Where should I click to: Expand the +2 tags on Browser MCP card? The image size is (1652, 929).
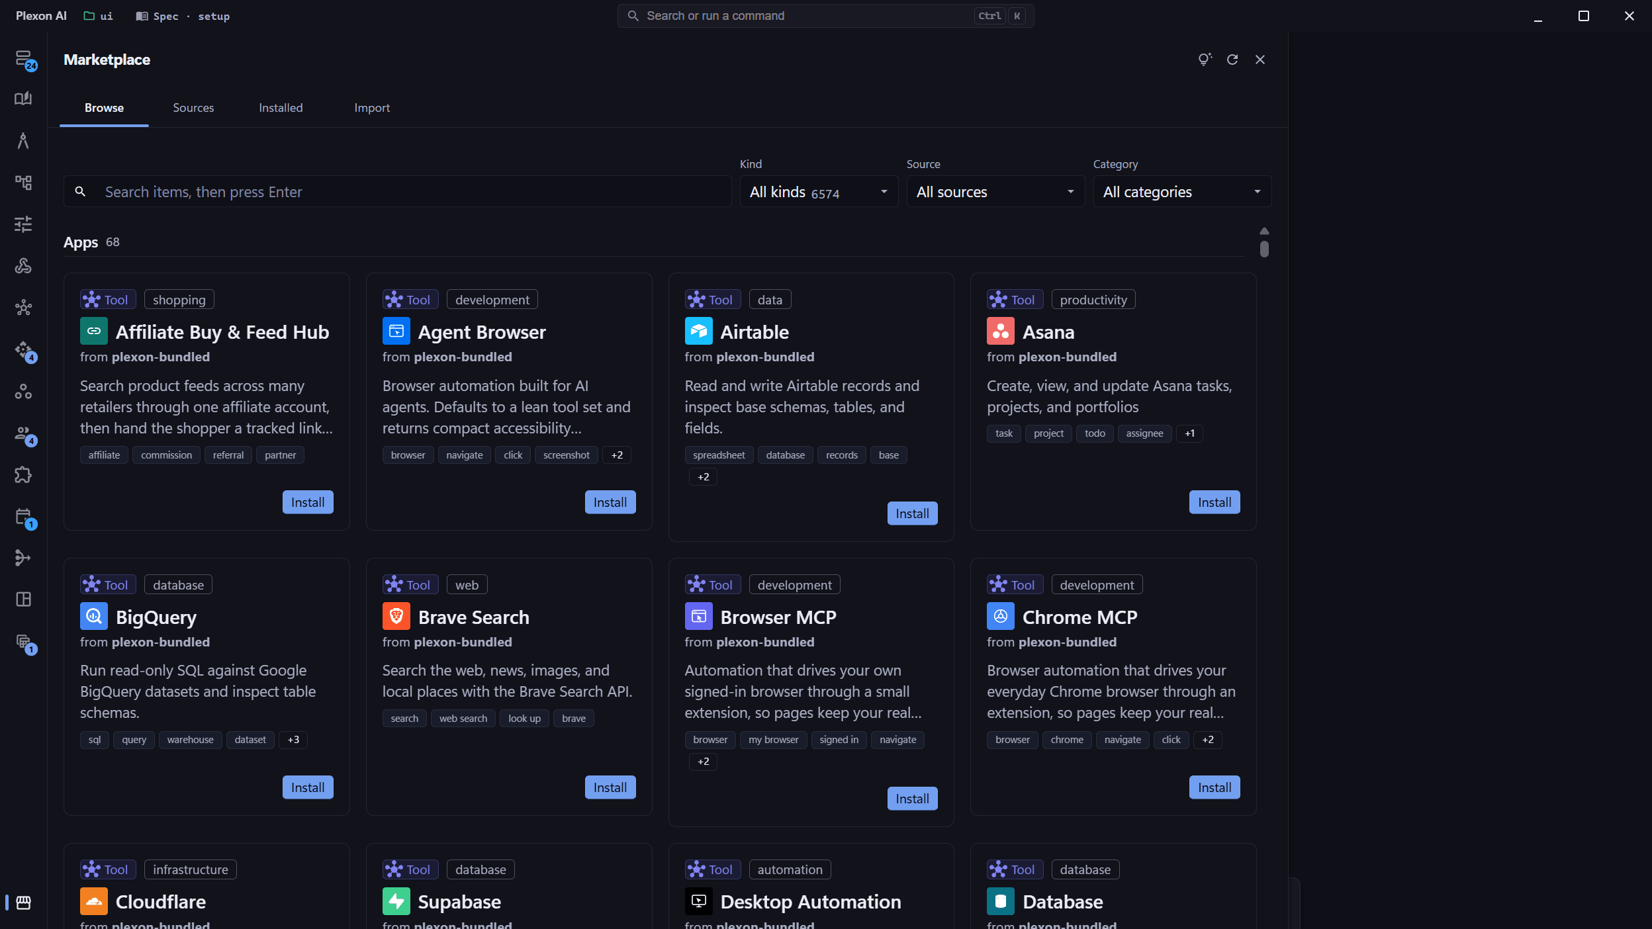coord(703,762)
